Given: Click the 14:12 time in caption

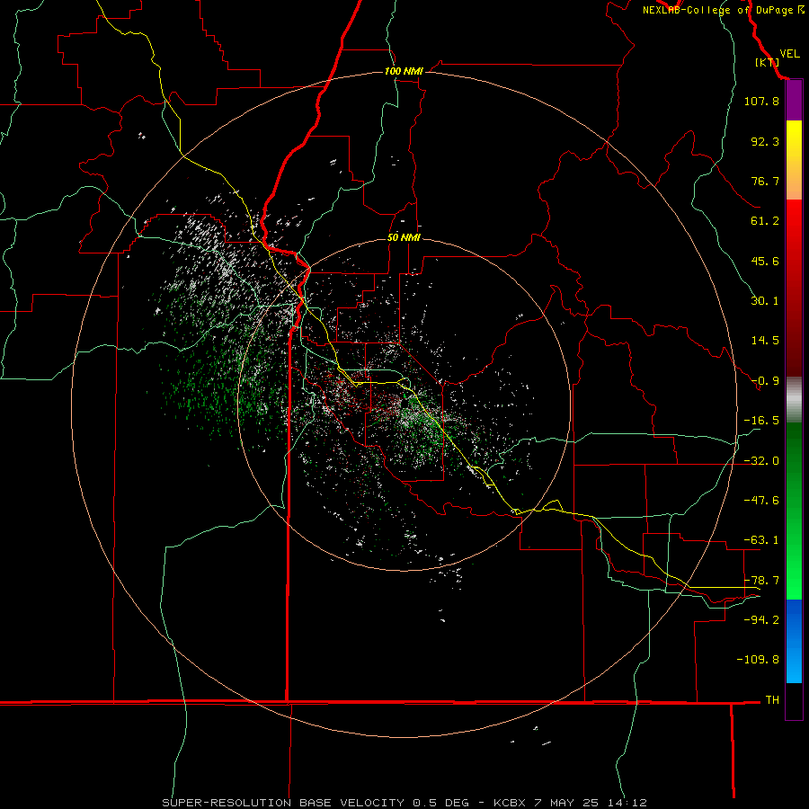Looking at the screenshot, I should 627,803.
